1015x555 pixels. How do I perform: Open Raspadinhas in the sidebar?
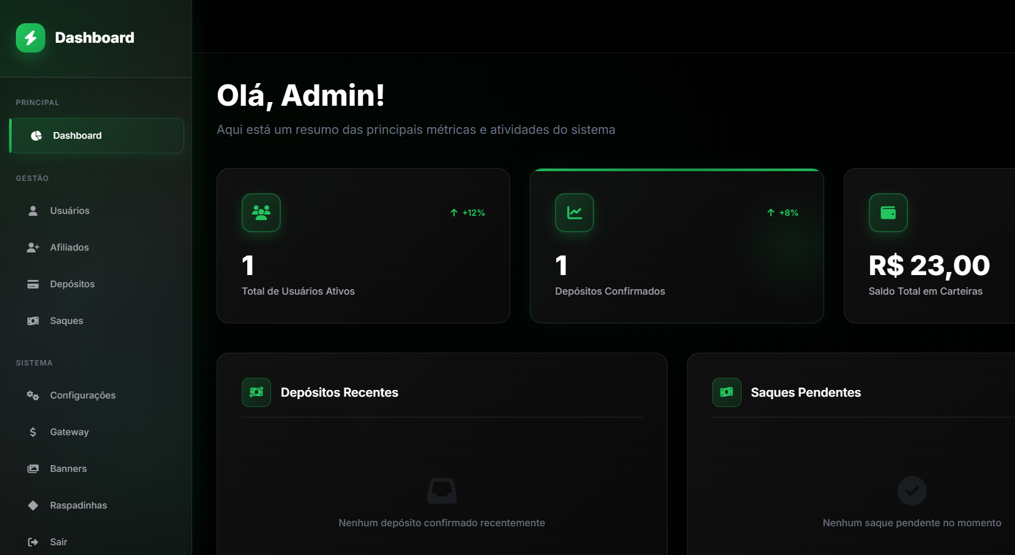tap(78, 505)
